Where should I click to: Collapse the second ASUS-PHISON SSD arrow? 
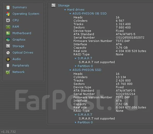tap(70, 70)
